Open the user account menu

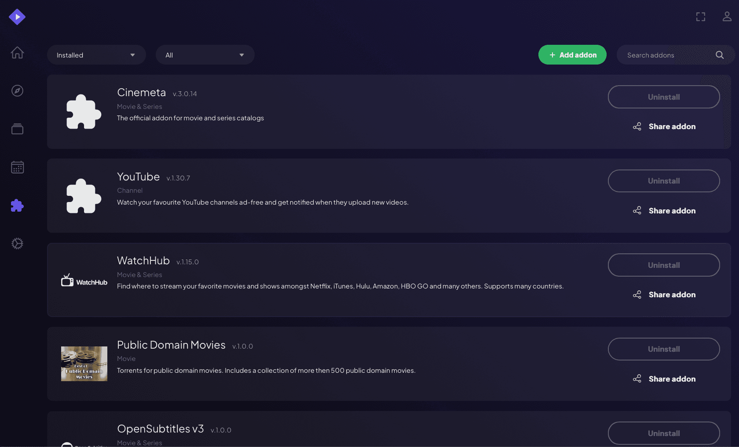(x=726, y=17)
